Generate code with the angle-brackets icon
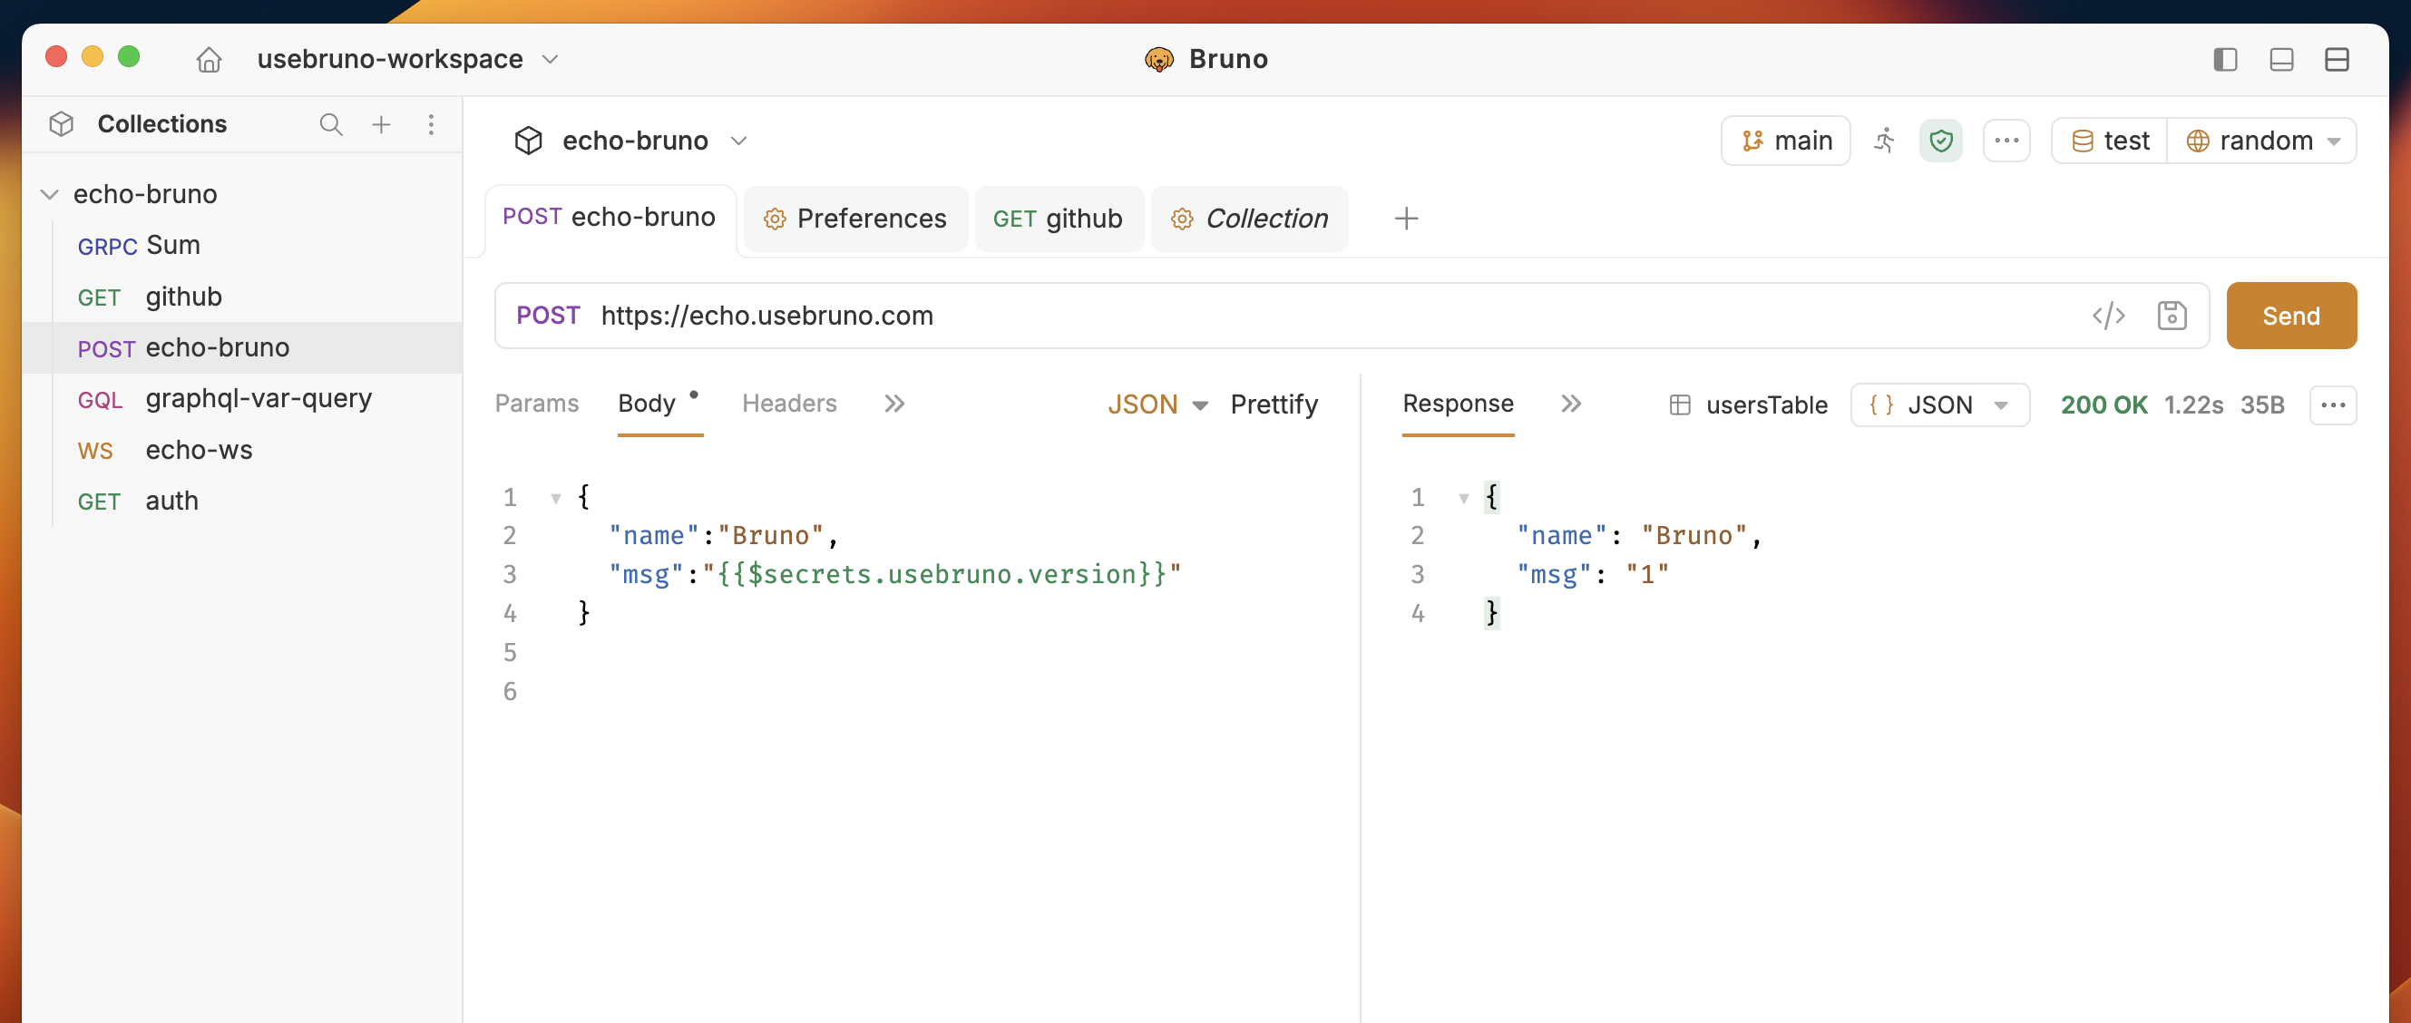This screenshot has height=1023, width=2411. [2108, 316]
